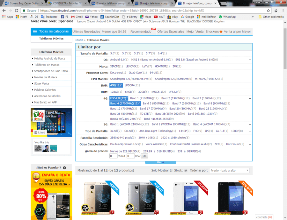Open the Ordenar por dropdown
Screen dimensions: 287x220
click(229, 170)
